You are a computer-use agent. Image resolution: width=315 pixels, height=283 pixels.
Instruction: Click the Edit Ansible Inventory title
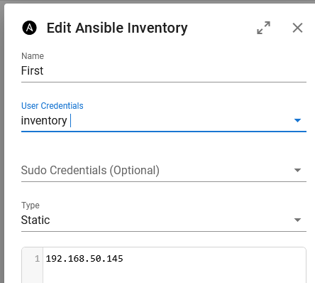point(117,28)
